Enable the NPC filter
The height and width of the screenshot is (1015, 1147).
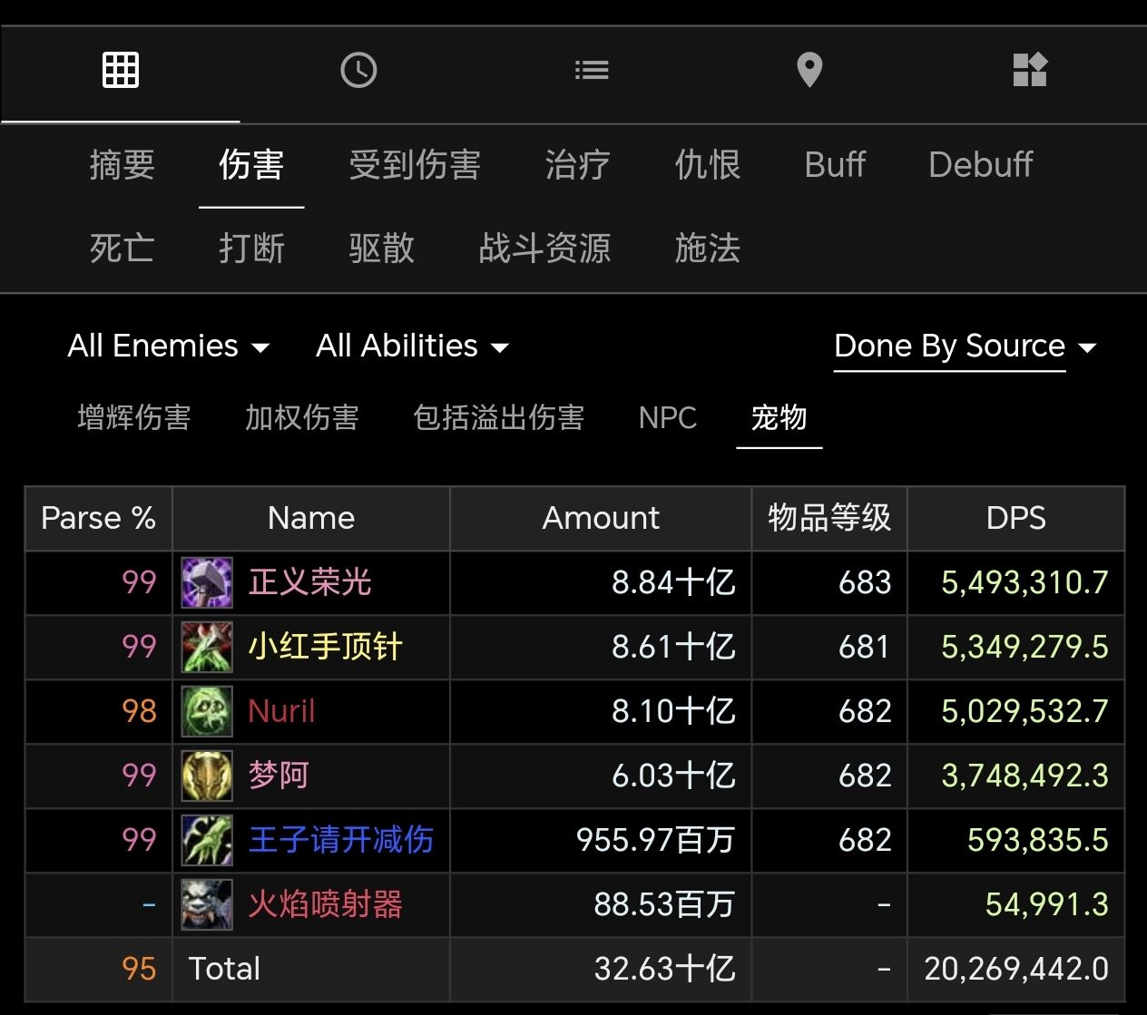coord(667,418)
